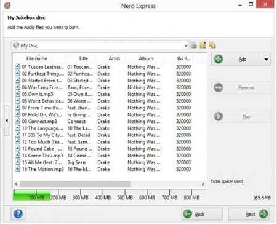Viewport: 277px width, 225px height.
Task: Click the Nero Express app icon in title bar
Action: click(7, 6)
